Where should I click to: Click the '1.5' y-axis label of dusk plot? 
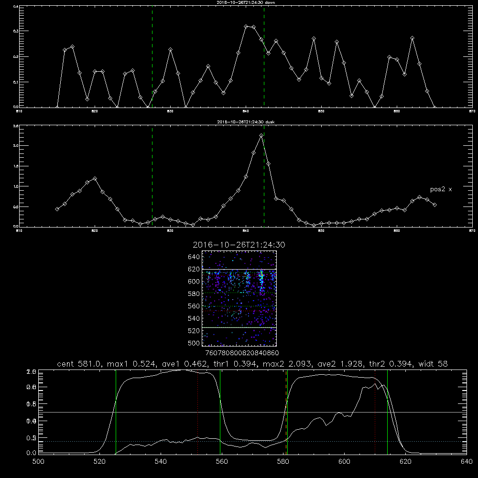(16, 166)
